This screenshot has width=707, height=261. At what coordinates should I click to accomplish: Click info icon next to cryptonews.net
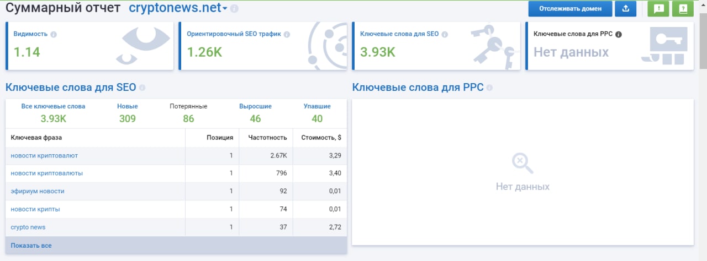point(234,9)
